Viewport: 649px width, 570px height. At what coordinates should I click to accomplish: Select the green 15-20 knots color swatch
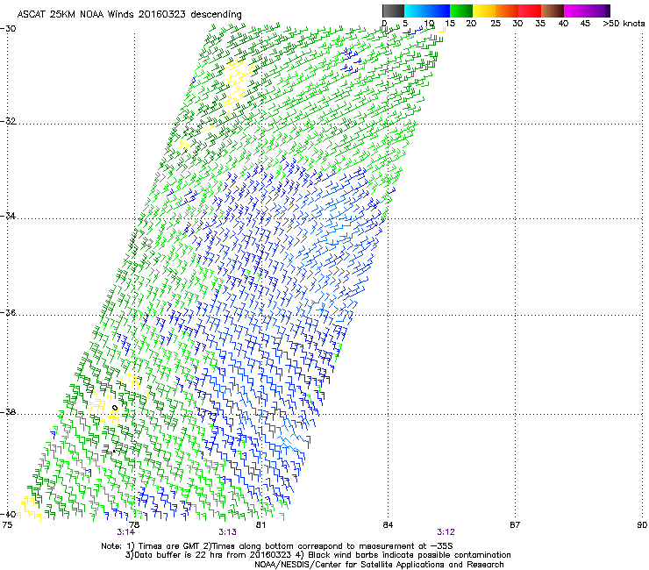click(461, 11)
